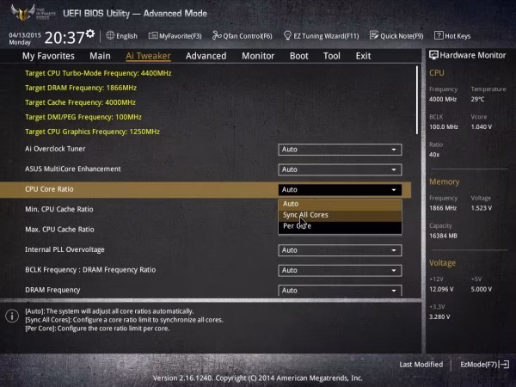The image size is (516, 387).
Task: Collapse the CPU Core Ratio dropdown
Action: 340,189
